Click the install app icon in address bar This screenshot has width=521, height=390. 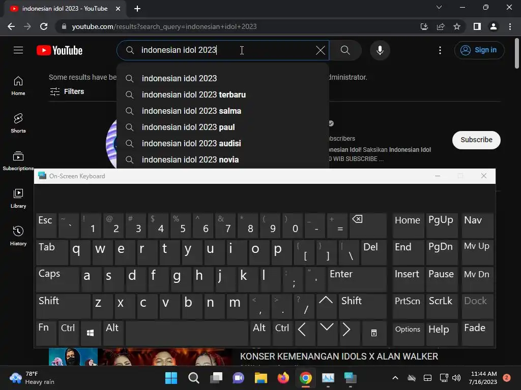pyautogui.click(x=424, y=26)
